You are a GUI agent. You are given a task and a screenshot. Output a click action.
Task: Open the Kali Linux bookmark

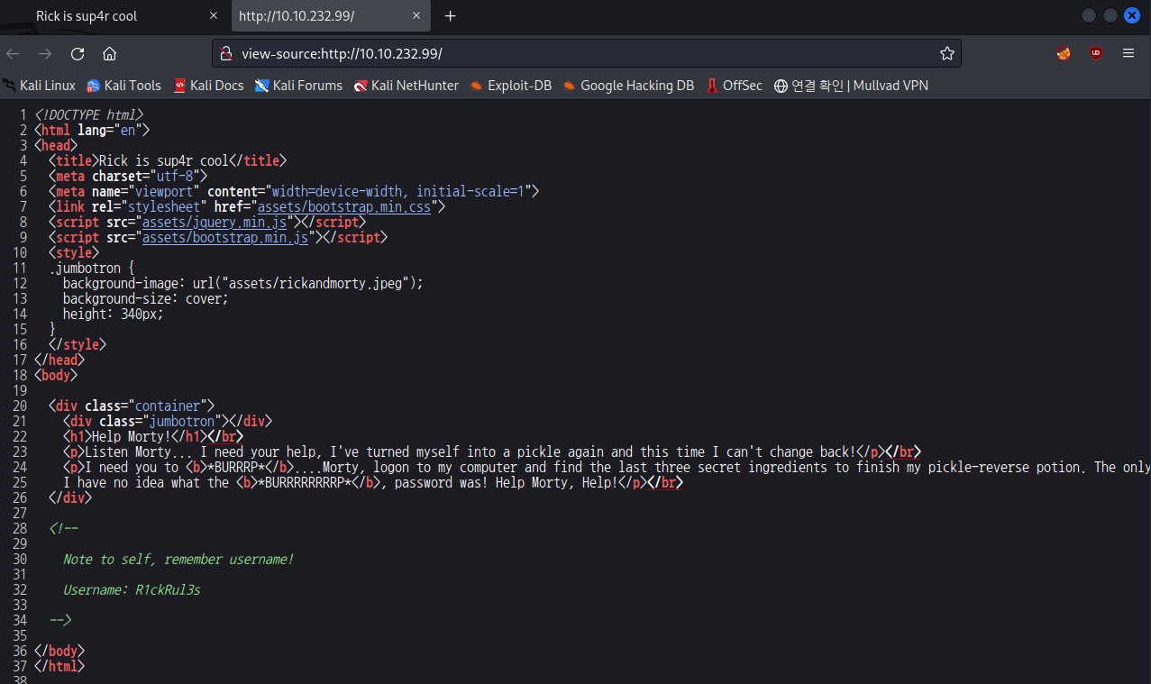click(39, 86)
